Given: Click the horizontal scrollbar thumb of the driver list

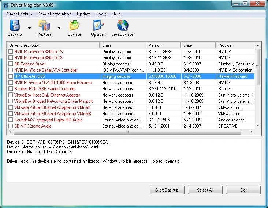Looking at the screenshot, I should tap(127, 132).
